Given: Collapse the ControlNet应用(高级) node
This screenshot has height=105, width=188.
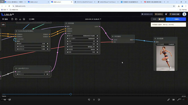Looking at the screenshot, I should [16, 31].
